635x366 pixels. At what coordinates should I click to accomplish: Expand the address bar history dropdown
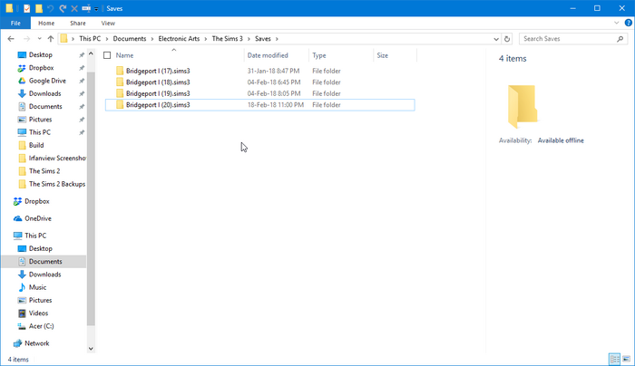[496, 39]
